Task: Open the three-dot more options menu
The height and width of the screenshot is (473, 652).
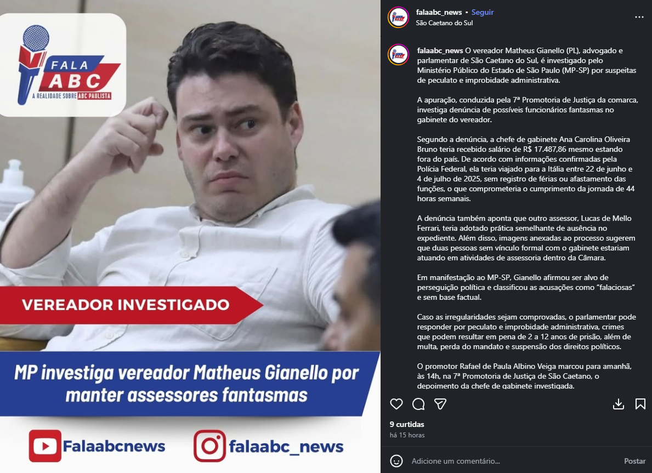Action: click(x=639, y=17)
